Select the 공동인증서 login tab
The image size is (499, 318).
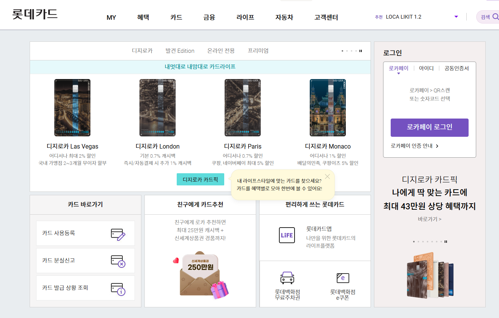[456, 68]
